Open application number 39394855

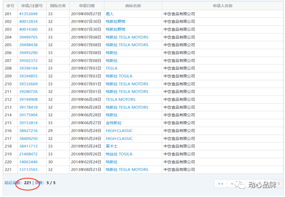28,76
